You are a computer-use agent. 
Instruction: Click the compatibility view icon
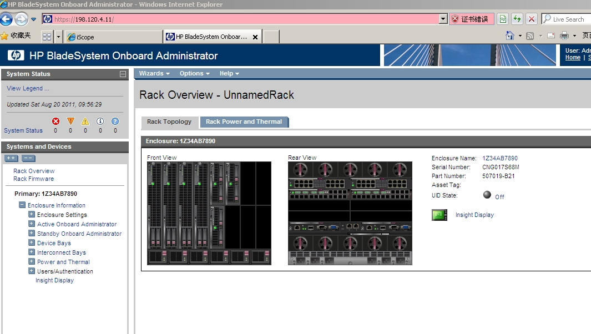(503, 19)
